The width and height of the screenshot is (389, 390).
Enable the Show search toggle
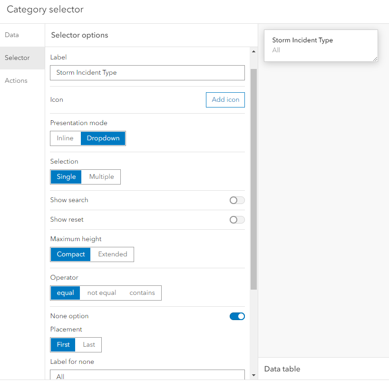[237, 200]
